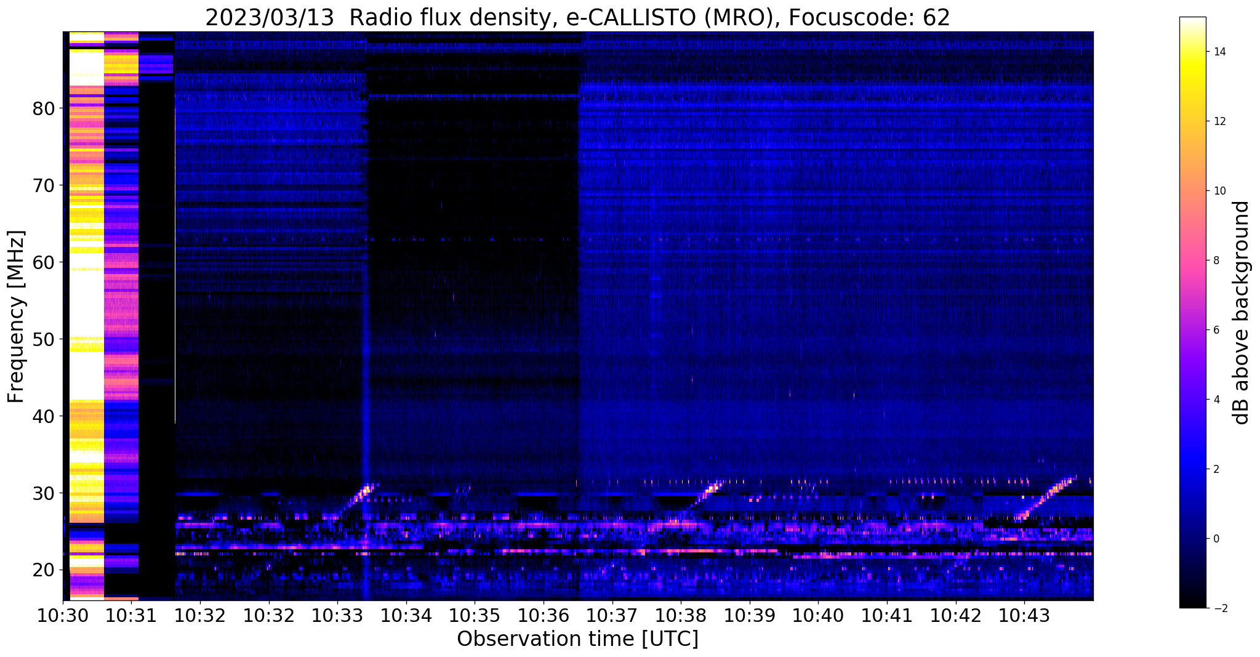Click the colorbar tick label reading 10

pos(1219,191)
